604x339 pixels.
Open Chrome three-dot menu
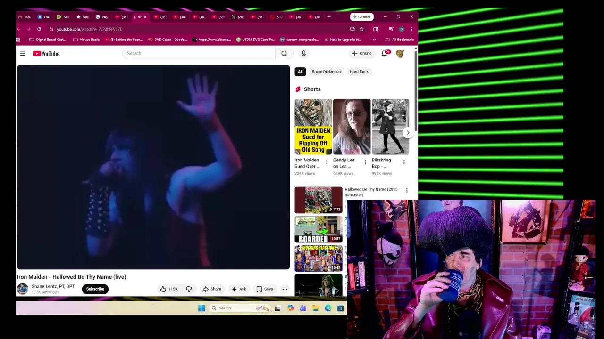pos(411,29)
